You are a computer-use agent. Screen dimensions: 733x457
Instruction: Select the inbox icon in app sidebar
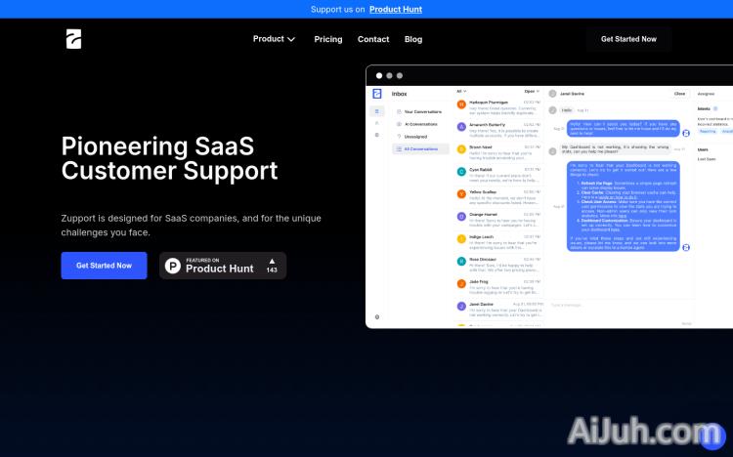pos(377,111)
